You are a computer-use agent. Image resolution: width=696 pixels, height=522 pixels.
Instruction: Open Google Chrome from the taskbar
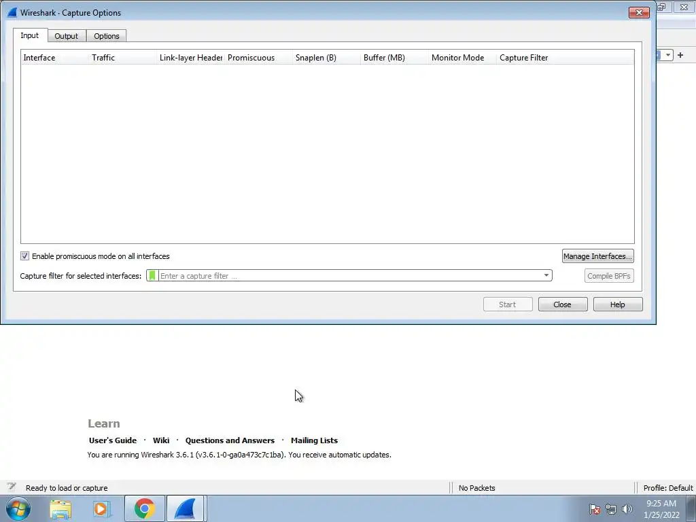pyautogui.click(x=144, y=508)
